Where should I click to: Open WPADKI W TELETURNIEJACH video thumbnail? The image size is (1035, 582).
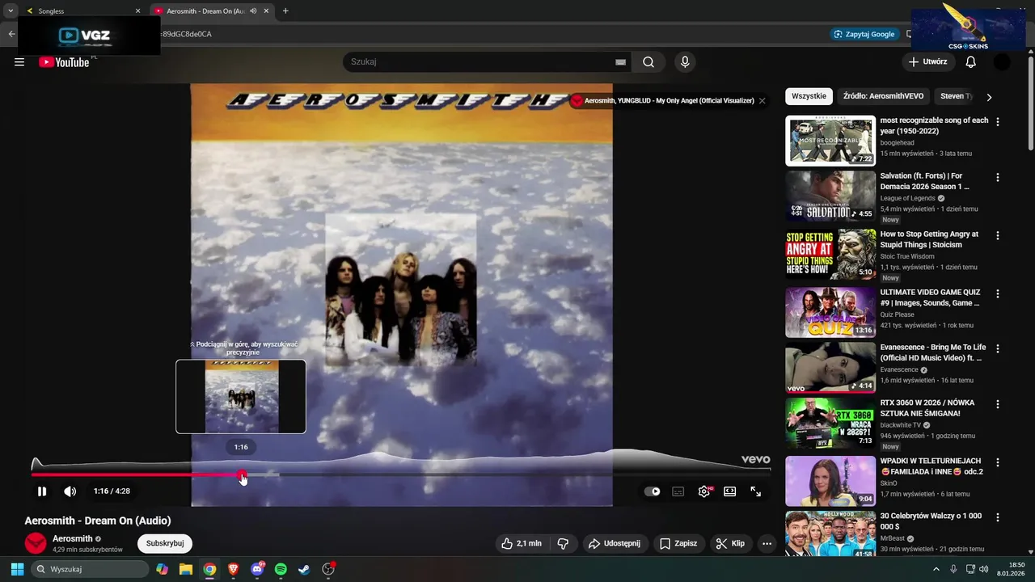tap(830, 481)
